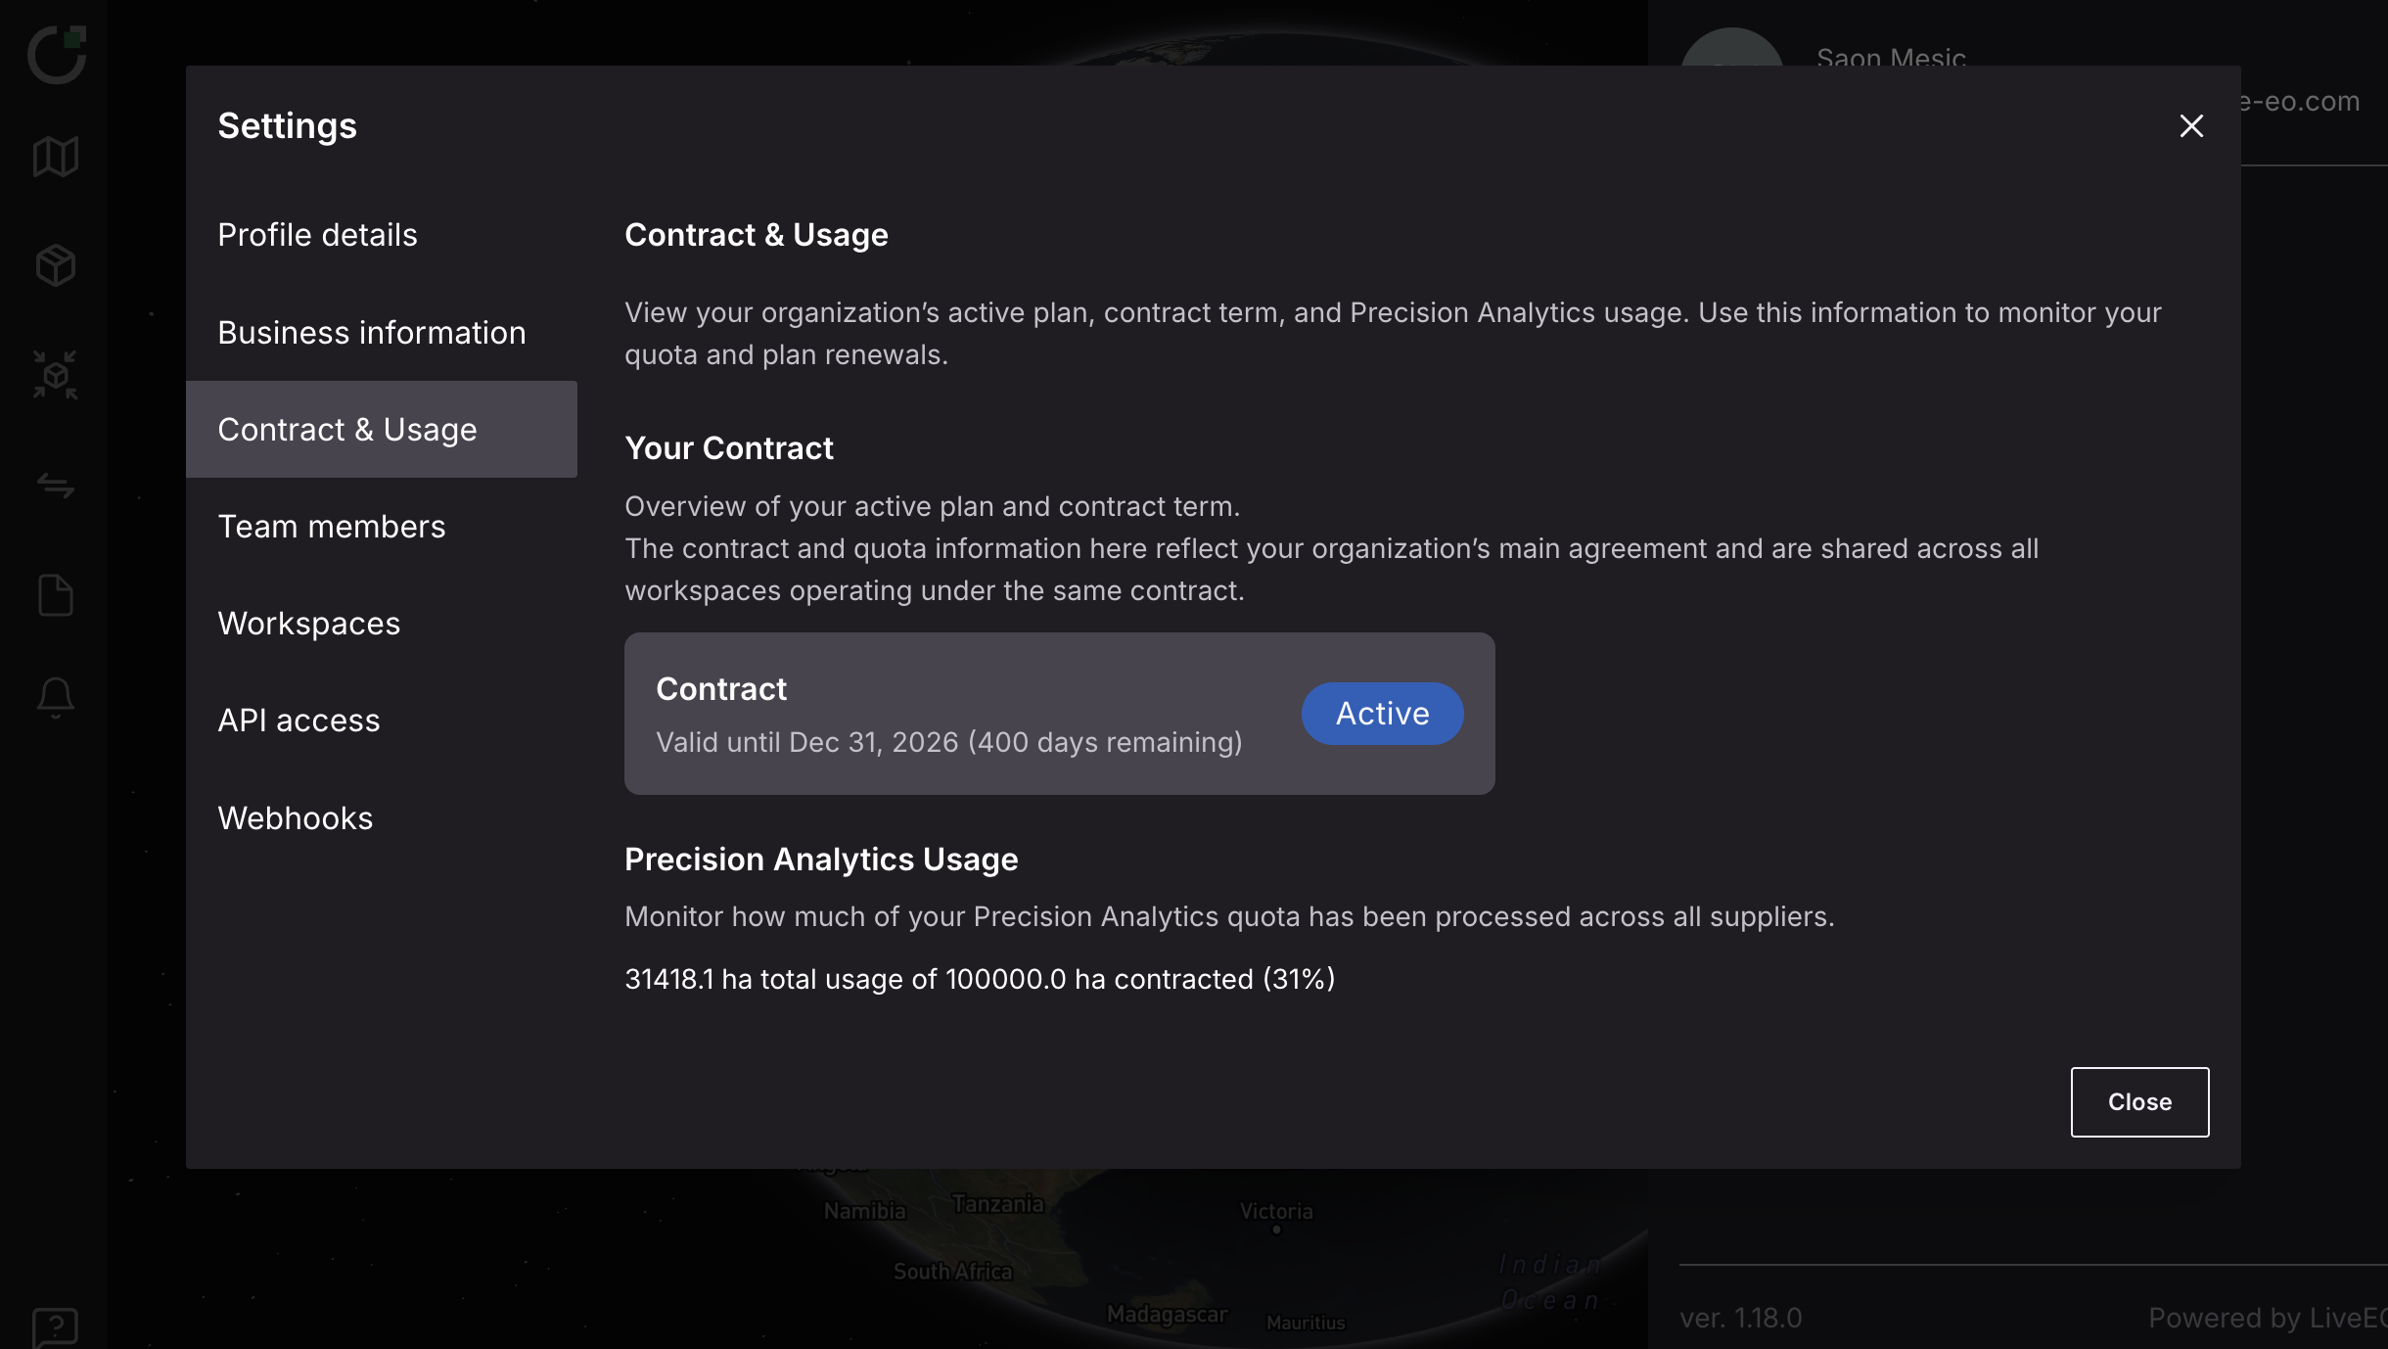Image resolution: width=2388 pixels, height=1349 pixels.
Task: Open the documents file sidebar icon
Action: pos(56,595)
